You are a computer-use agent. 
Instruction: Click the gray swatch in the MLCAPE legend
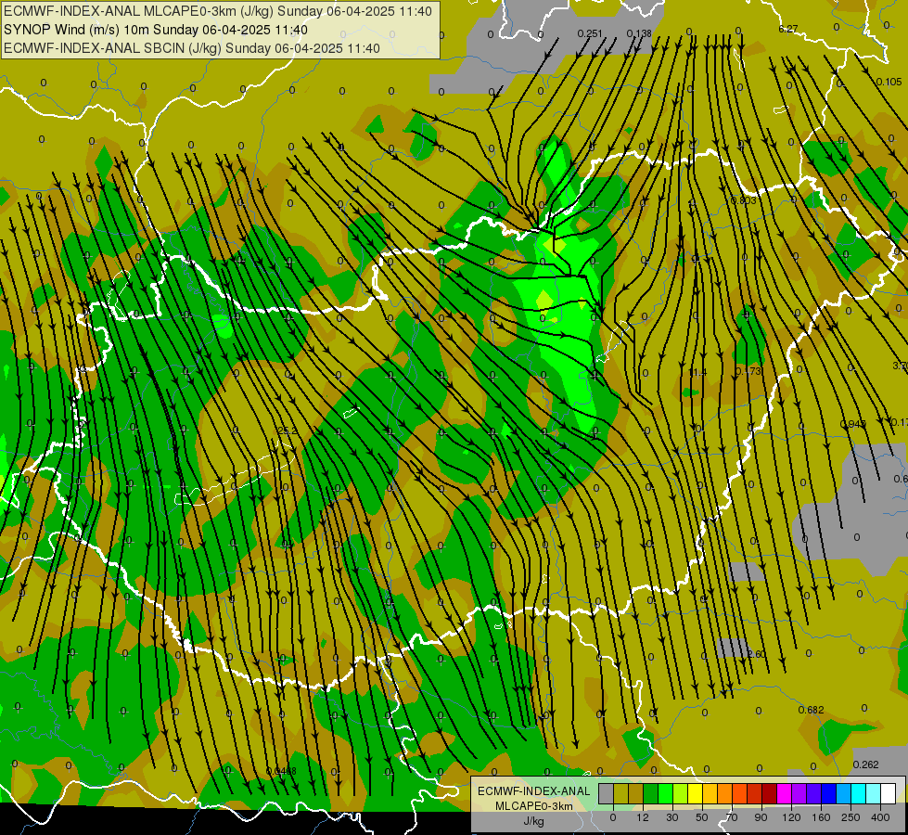607,794
